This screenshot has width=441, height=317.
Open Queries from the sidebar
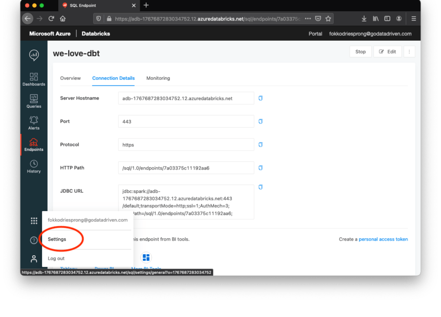click(x=34, y=101)
